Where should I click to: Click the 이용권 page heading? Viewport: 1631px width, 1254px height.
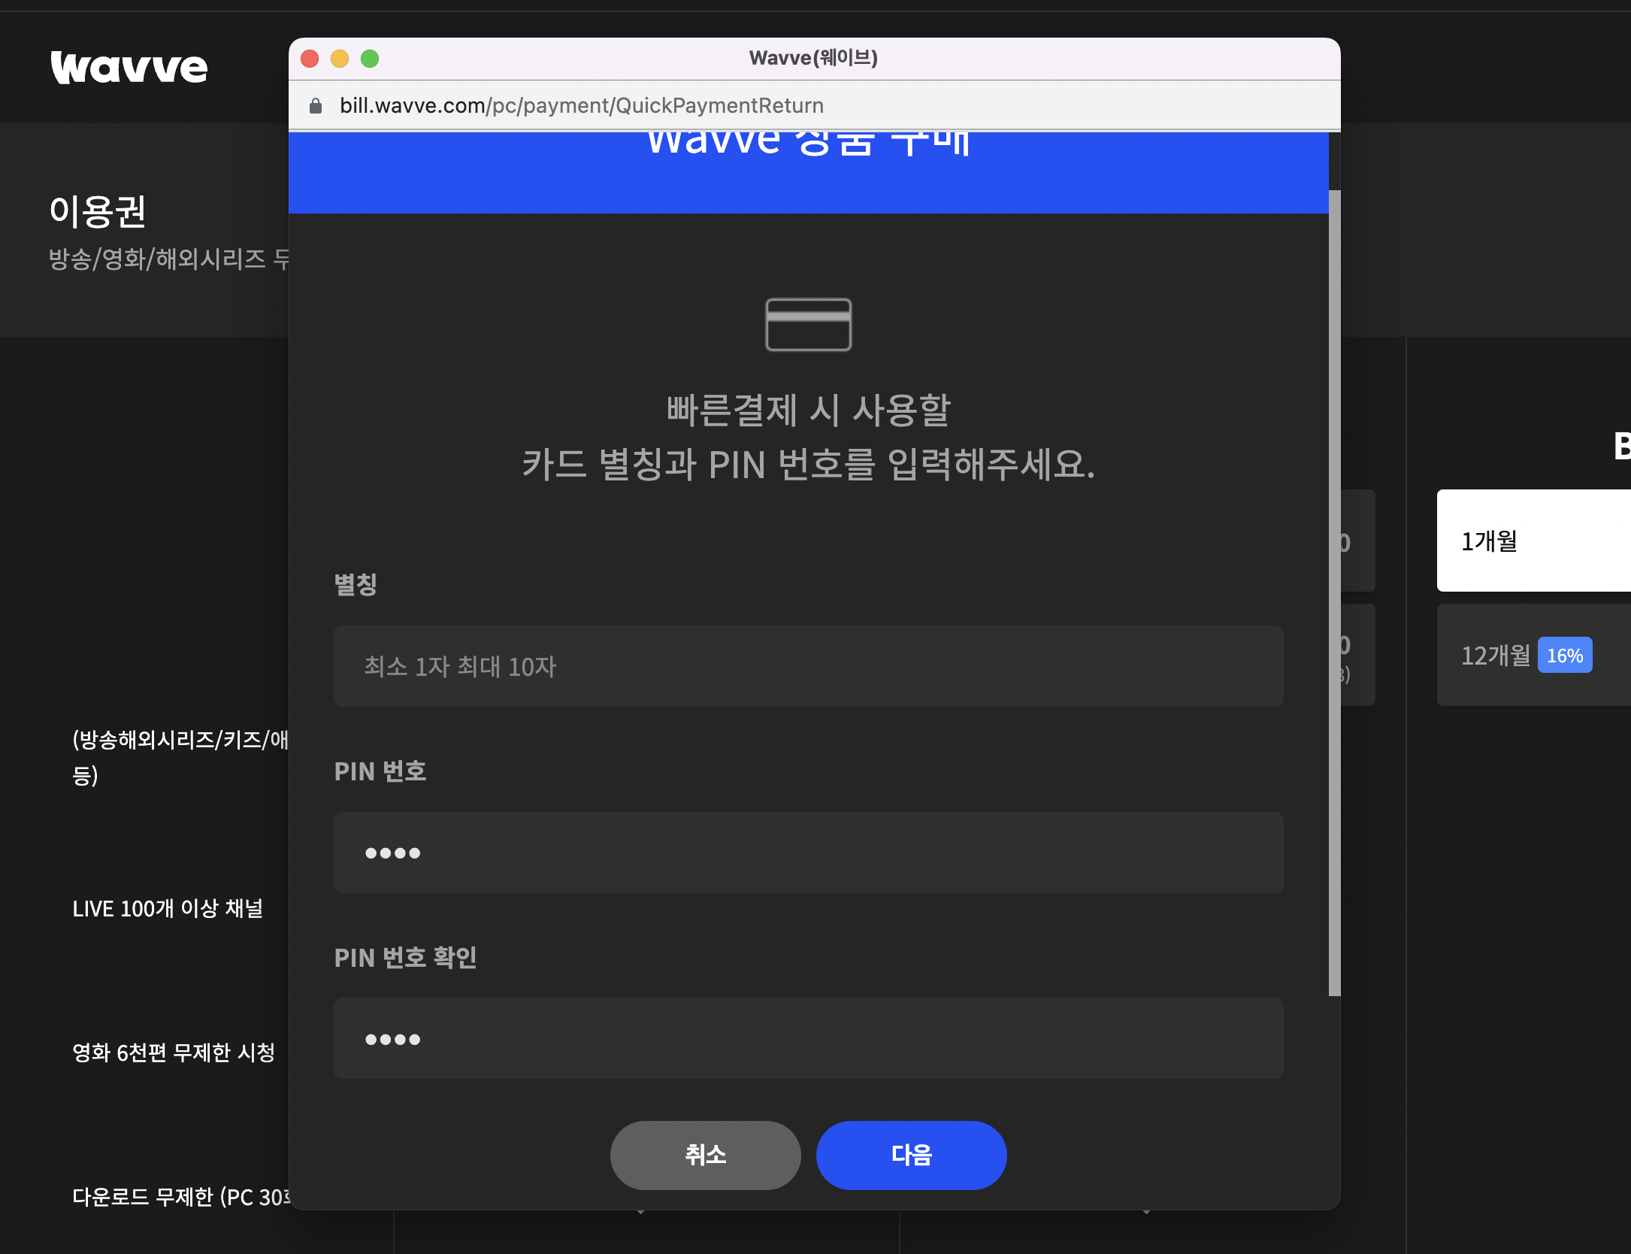point(99,212)
